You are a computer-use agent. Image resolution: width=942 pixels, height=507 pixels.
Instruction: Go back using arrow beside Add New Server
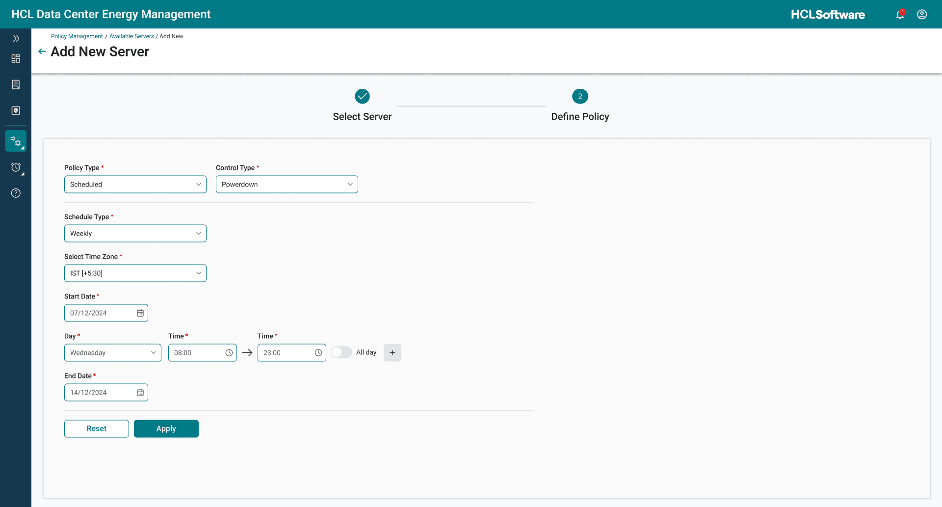tap(42, 52)
